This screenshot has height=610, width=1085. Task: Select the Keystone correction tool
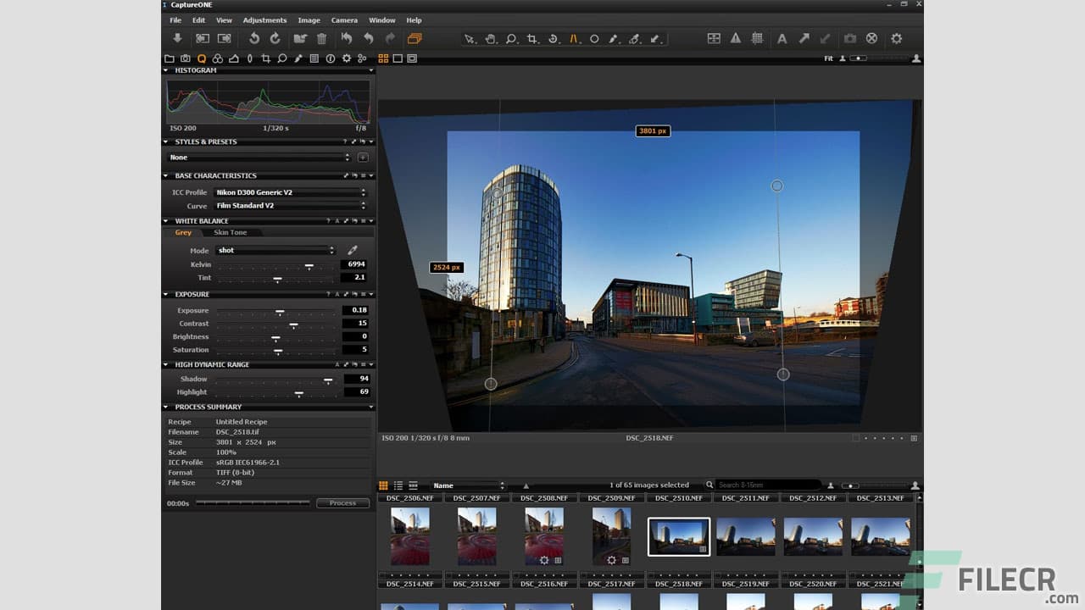[573, 39]
